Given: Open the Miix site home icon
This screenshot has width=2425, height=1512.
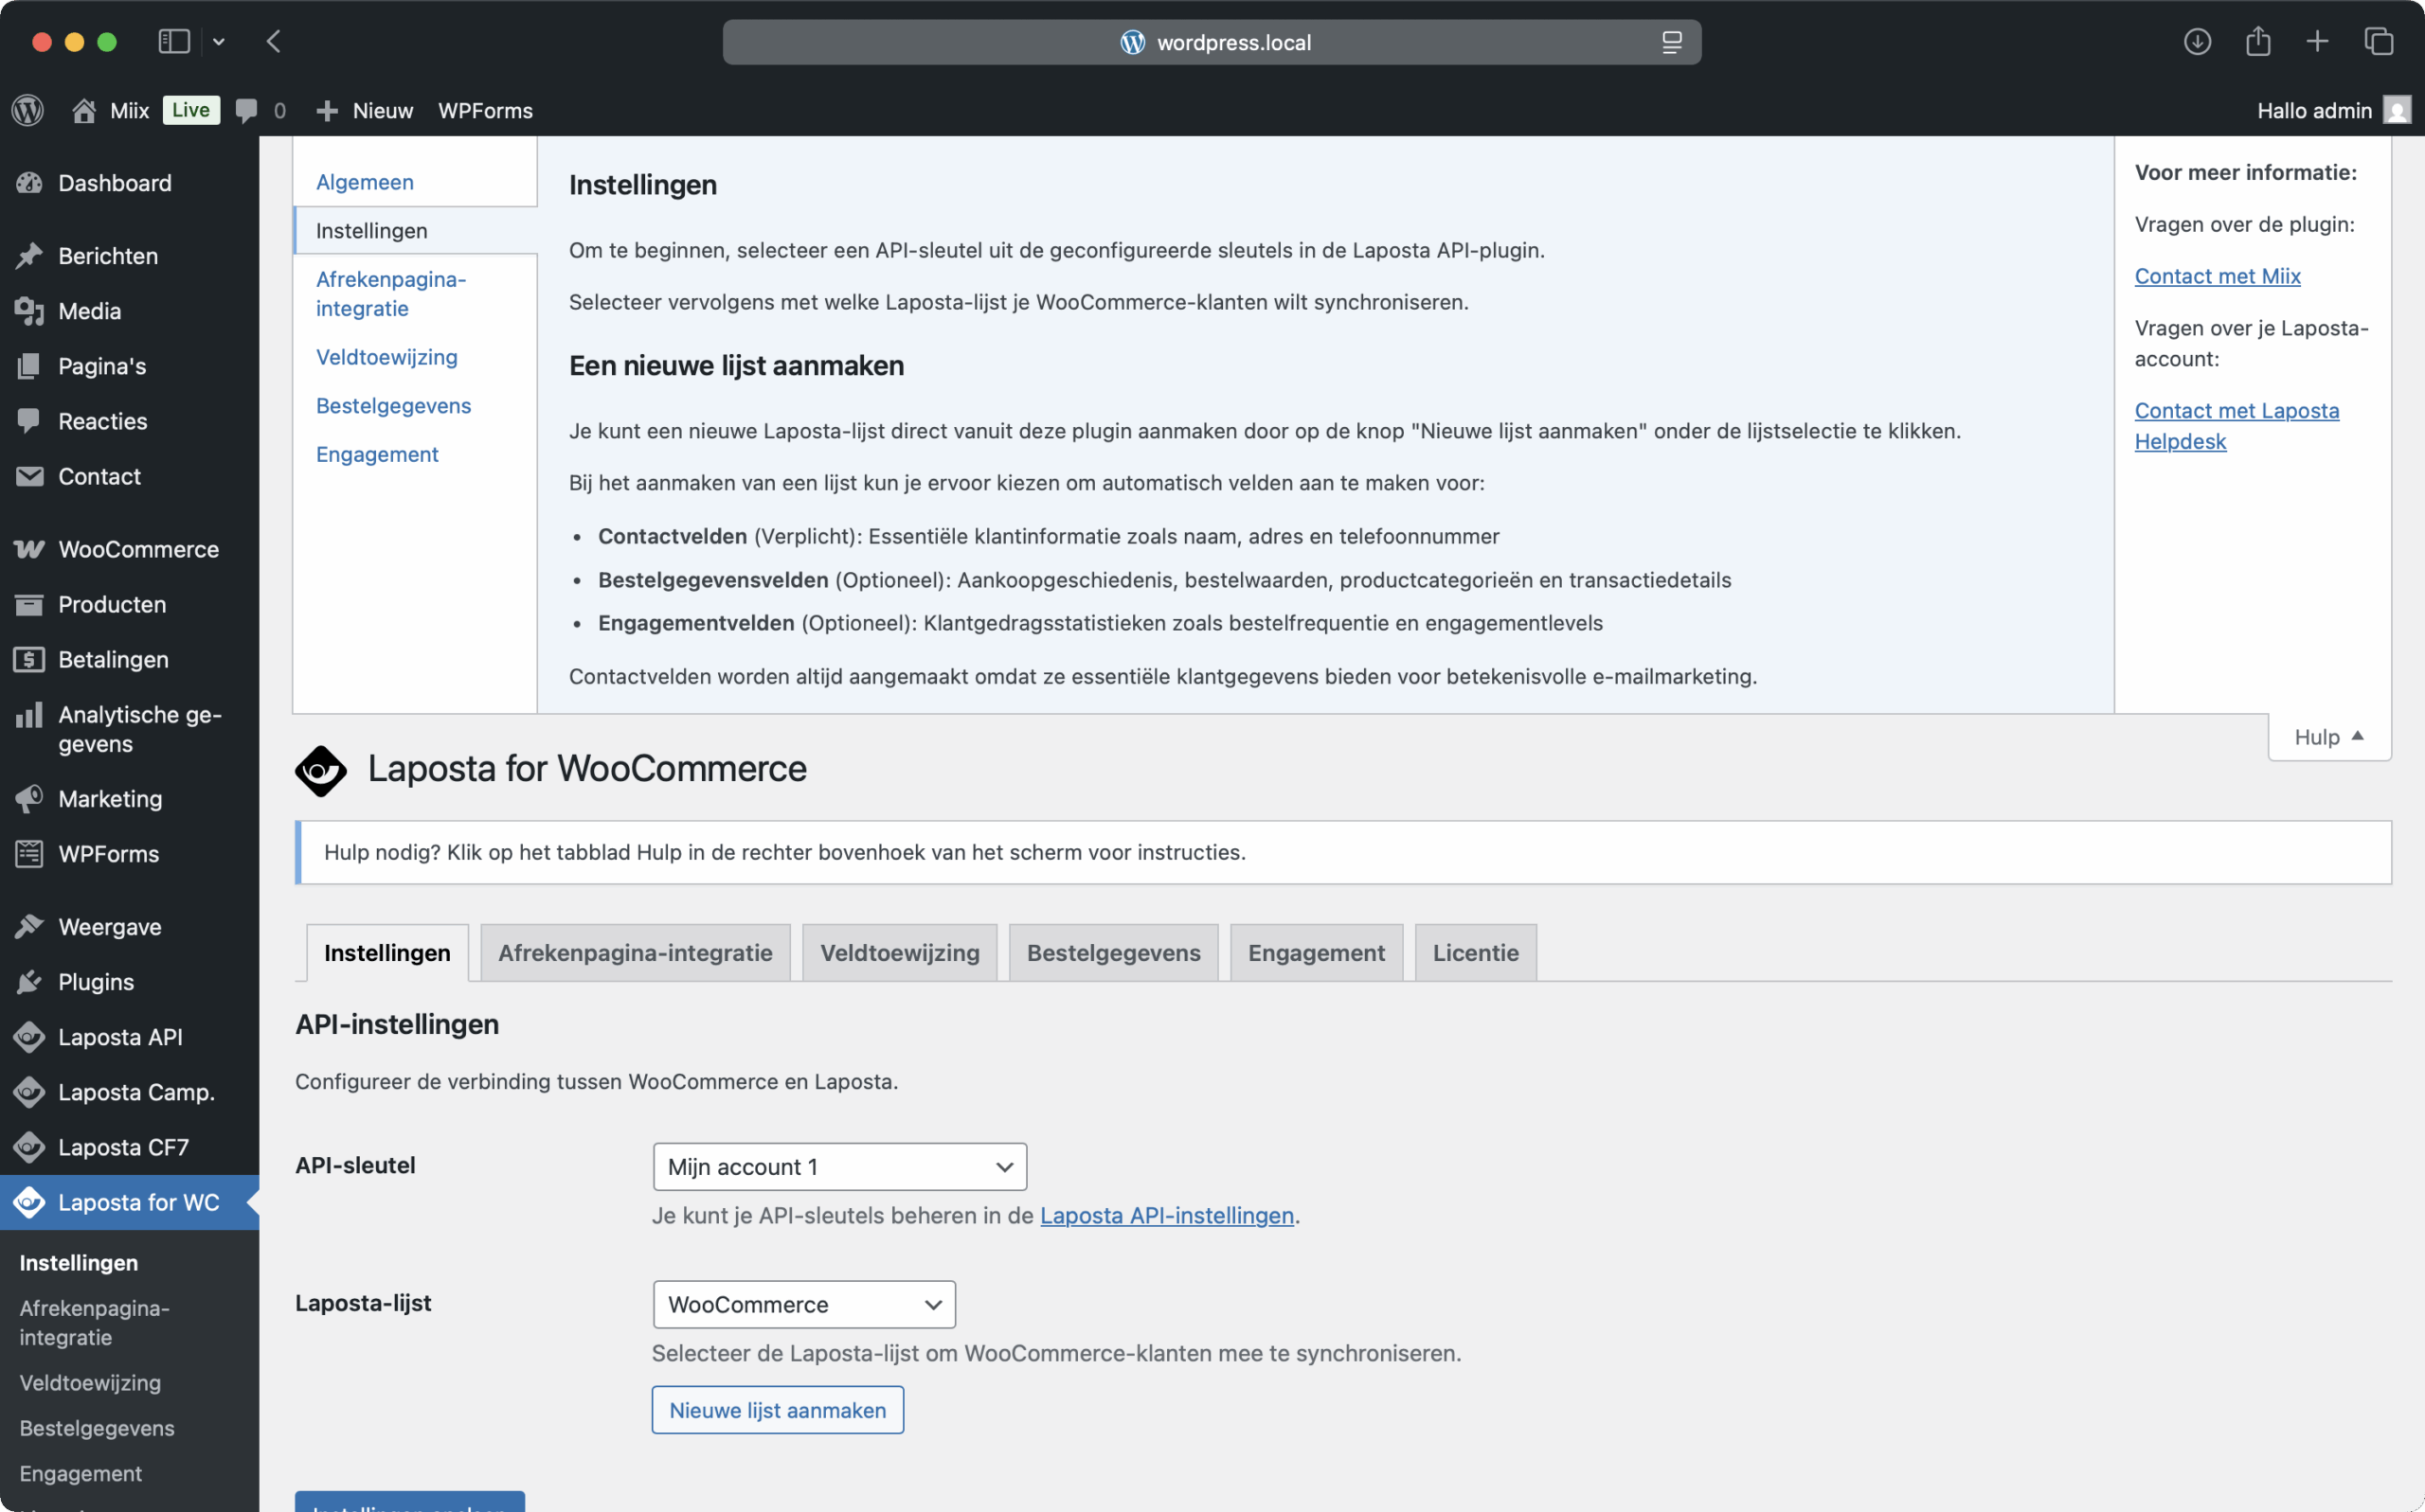Looking at the screenshot, I should point(84,110).
